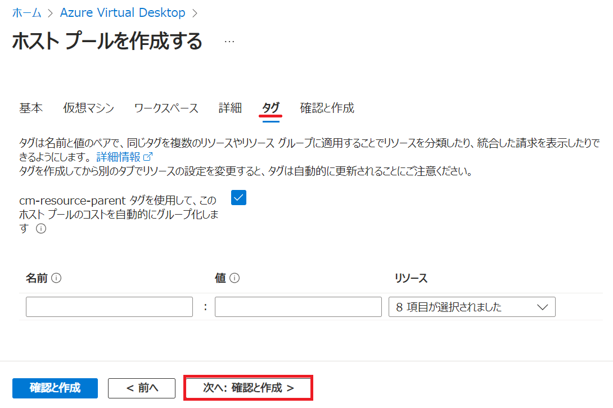Proceed with 次へ: 確認と作成 button
This screenshot has height=408, width=613.
[248, 388]
